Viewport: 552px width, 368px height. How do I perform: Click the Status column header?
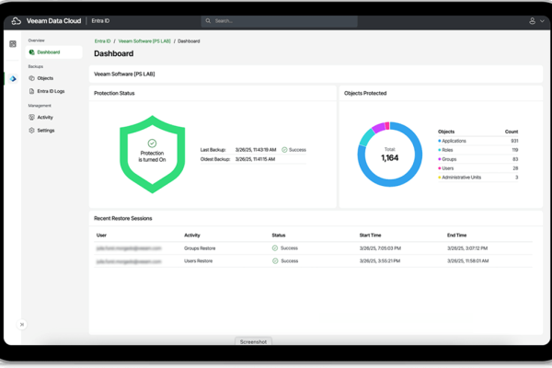[x=279, y=236]
